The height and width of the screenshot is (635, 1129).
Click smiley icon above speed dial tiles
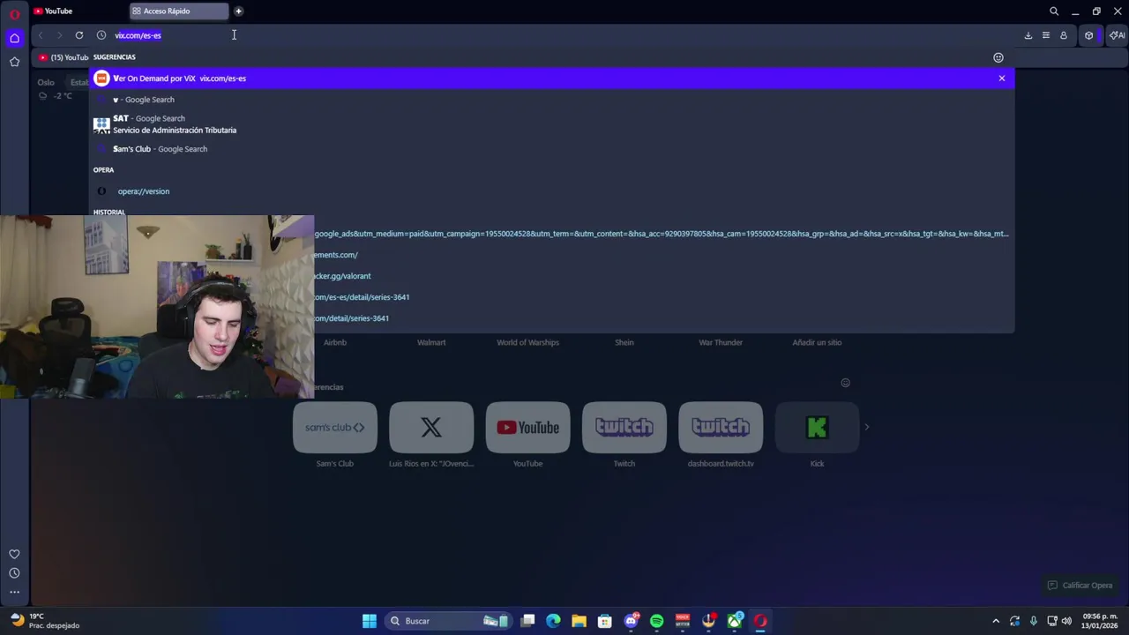click(845, 383)
